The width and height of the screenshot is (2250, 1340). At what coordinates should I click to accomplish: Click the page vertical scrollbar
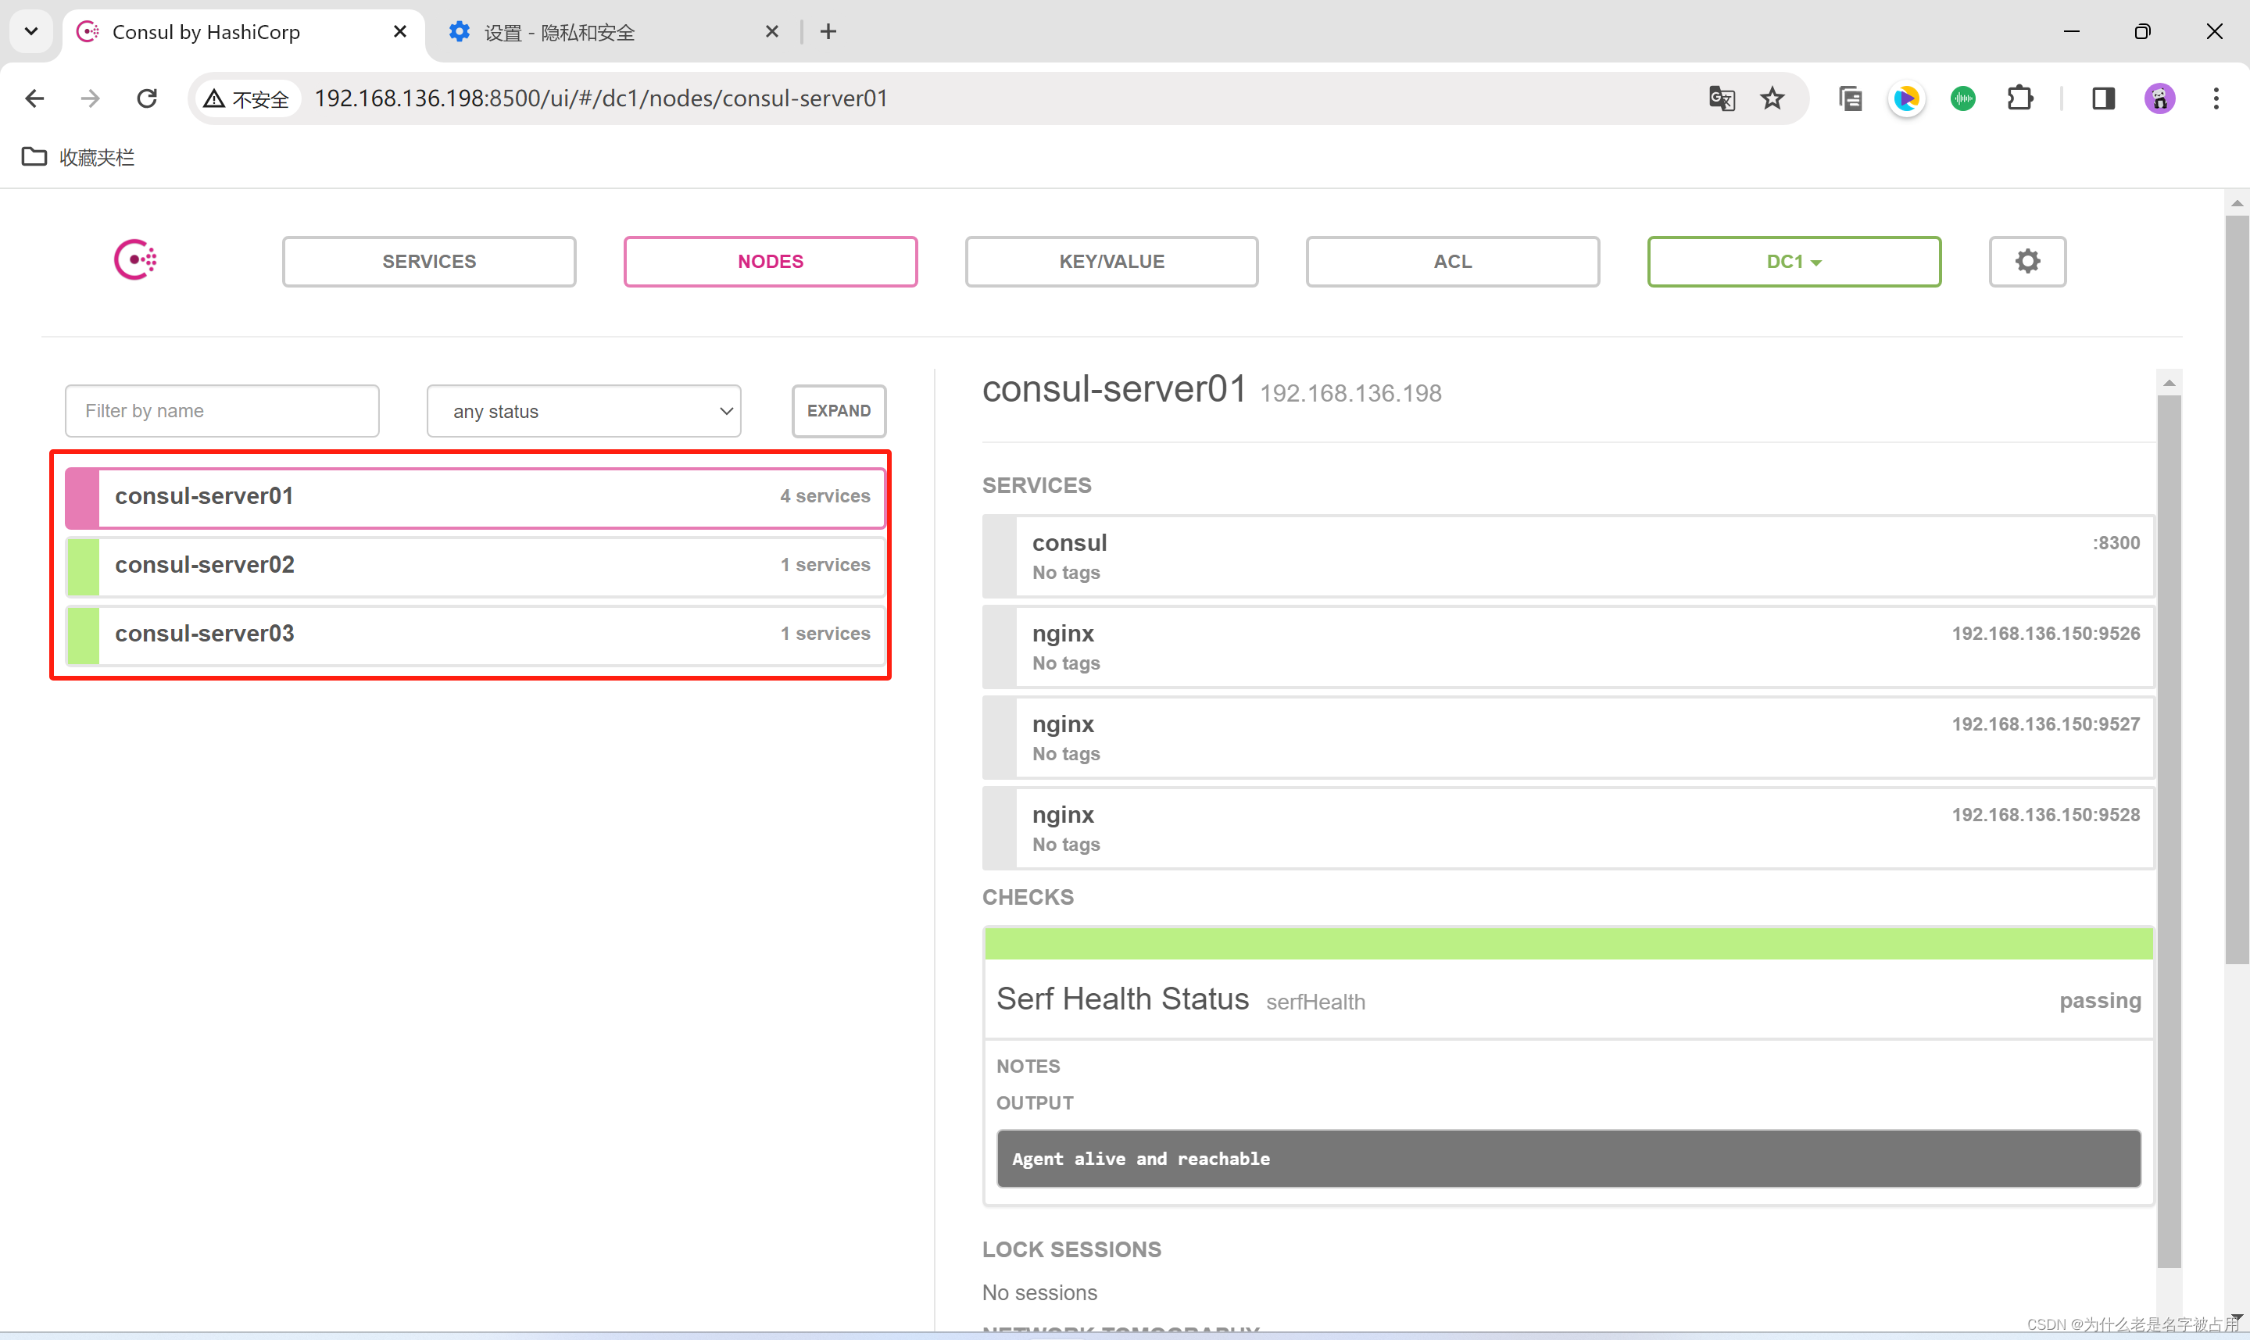(x=2237, y=588)
